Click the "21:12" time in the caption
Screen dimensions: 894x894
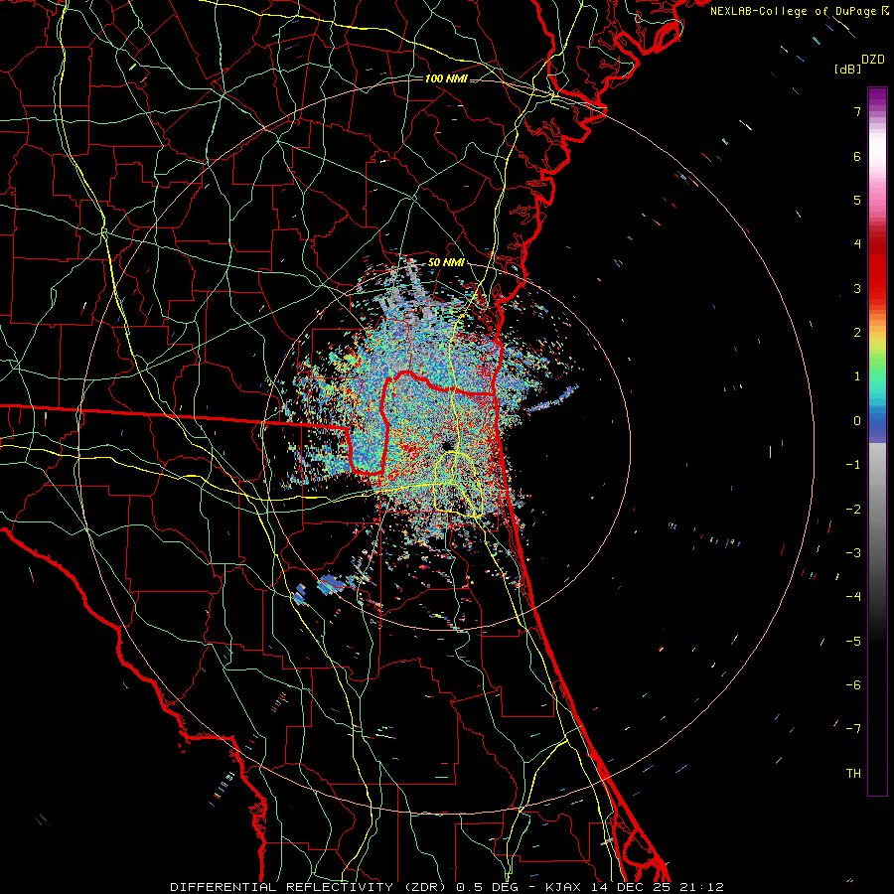click(x=700, y=887)
